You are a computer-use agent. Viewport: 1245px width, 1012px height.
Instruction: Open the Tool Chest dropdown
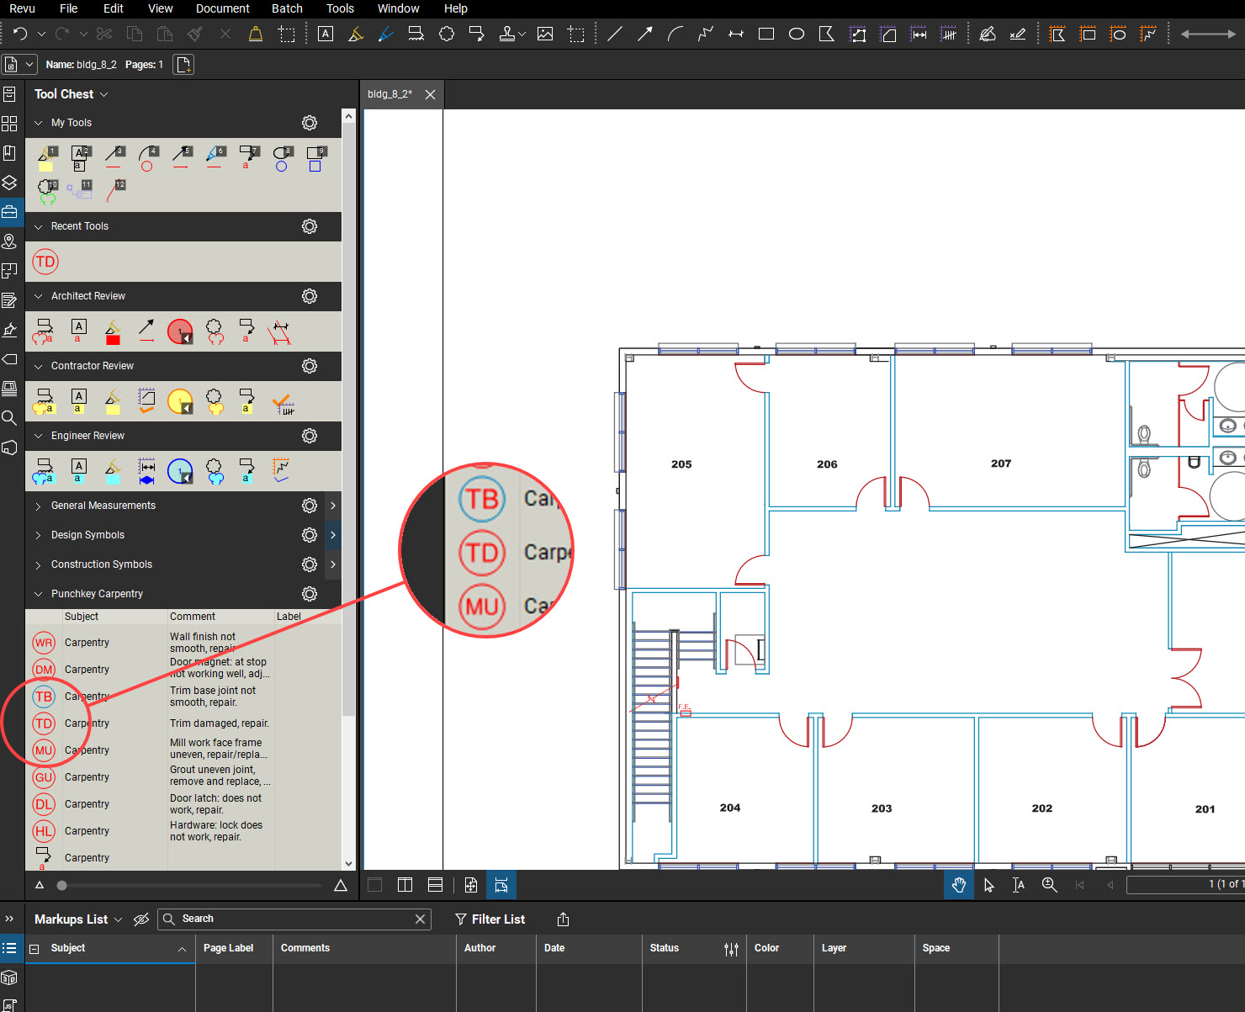[104, 95]
